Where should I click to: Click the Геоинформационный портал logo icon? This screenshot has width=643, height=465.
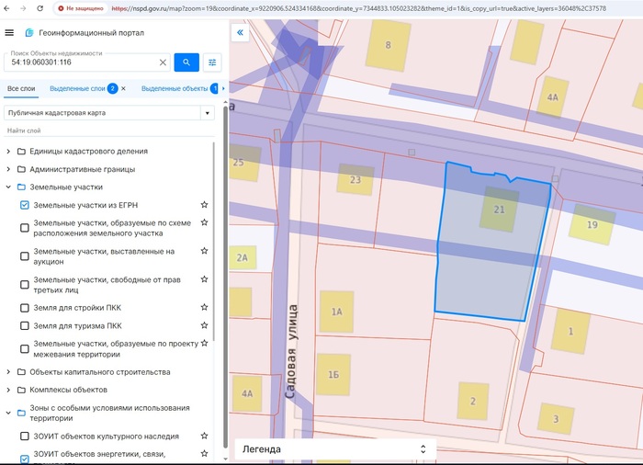(29, 33)
